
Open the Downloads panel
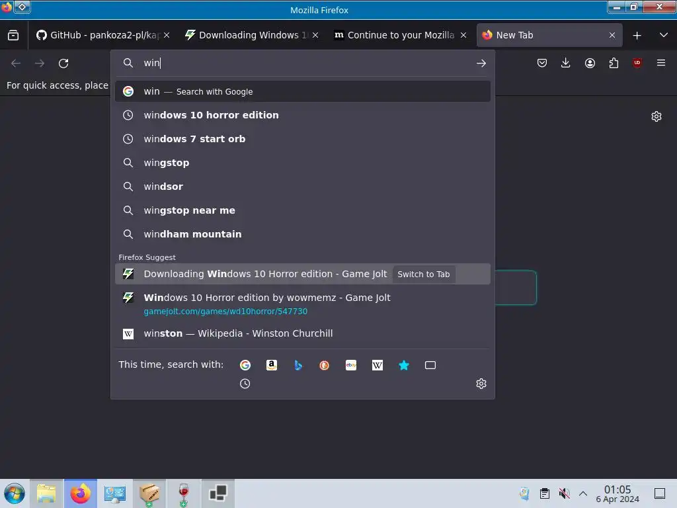pyautogui.click(x=566, y=63)
